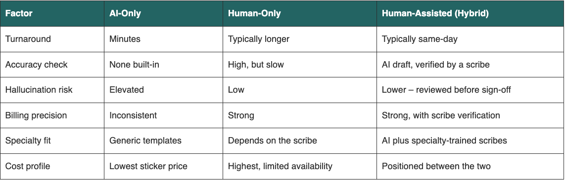Screen dimensions: 565x180
Task: Select the Lowest sticker price cell
Action: point(148,166)
